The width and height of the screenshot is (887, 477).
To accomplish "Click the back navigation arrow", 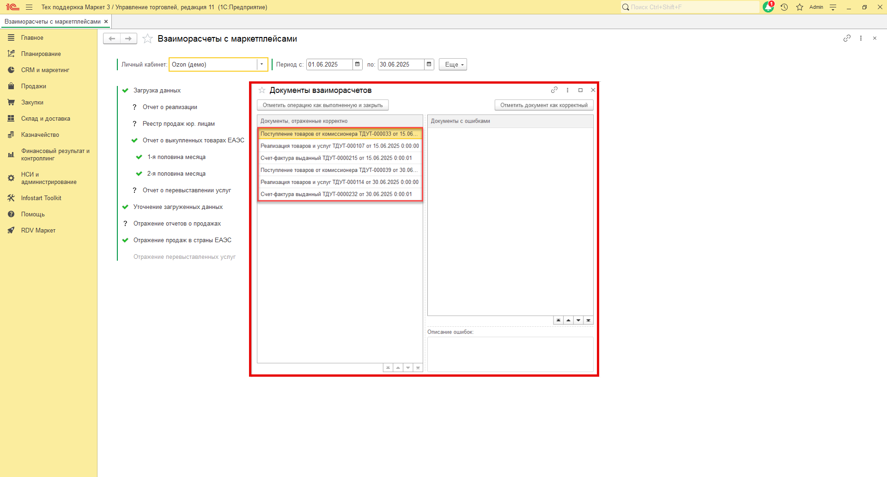I will (112, 39).
